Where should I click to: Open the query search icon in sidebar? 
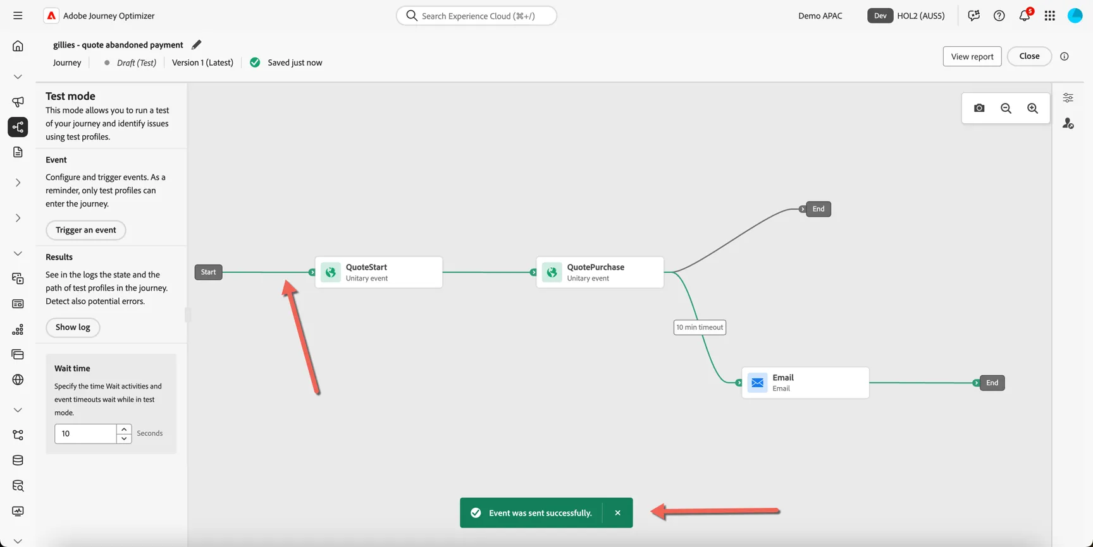(x=18, y=486)
